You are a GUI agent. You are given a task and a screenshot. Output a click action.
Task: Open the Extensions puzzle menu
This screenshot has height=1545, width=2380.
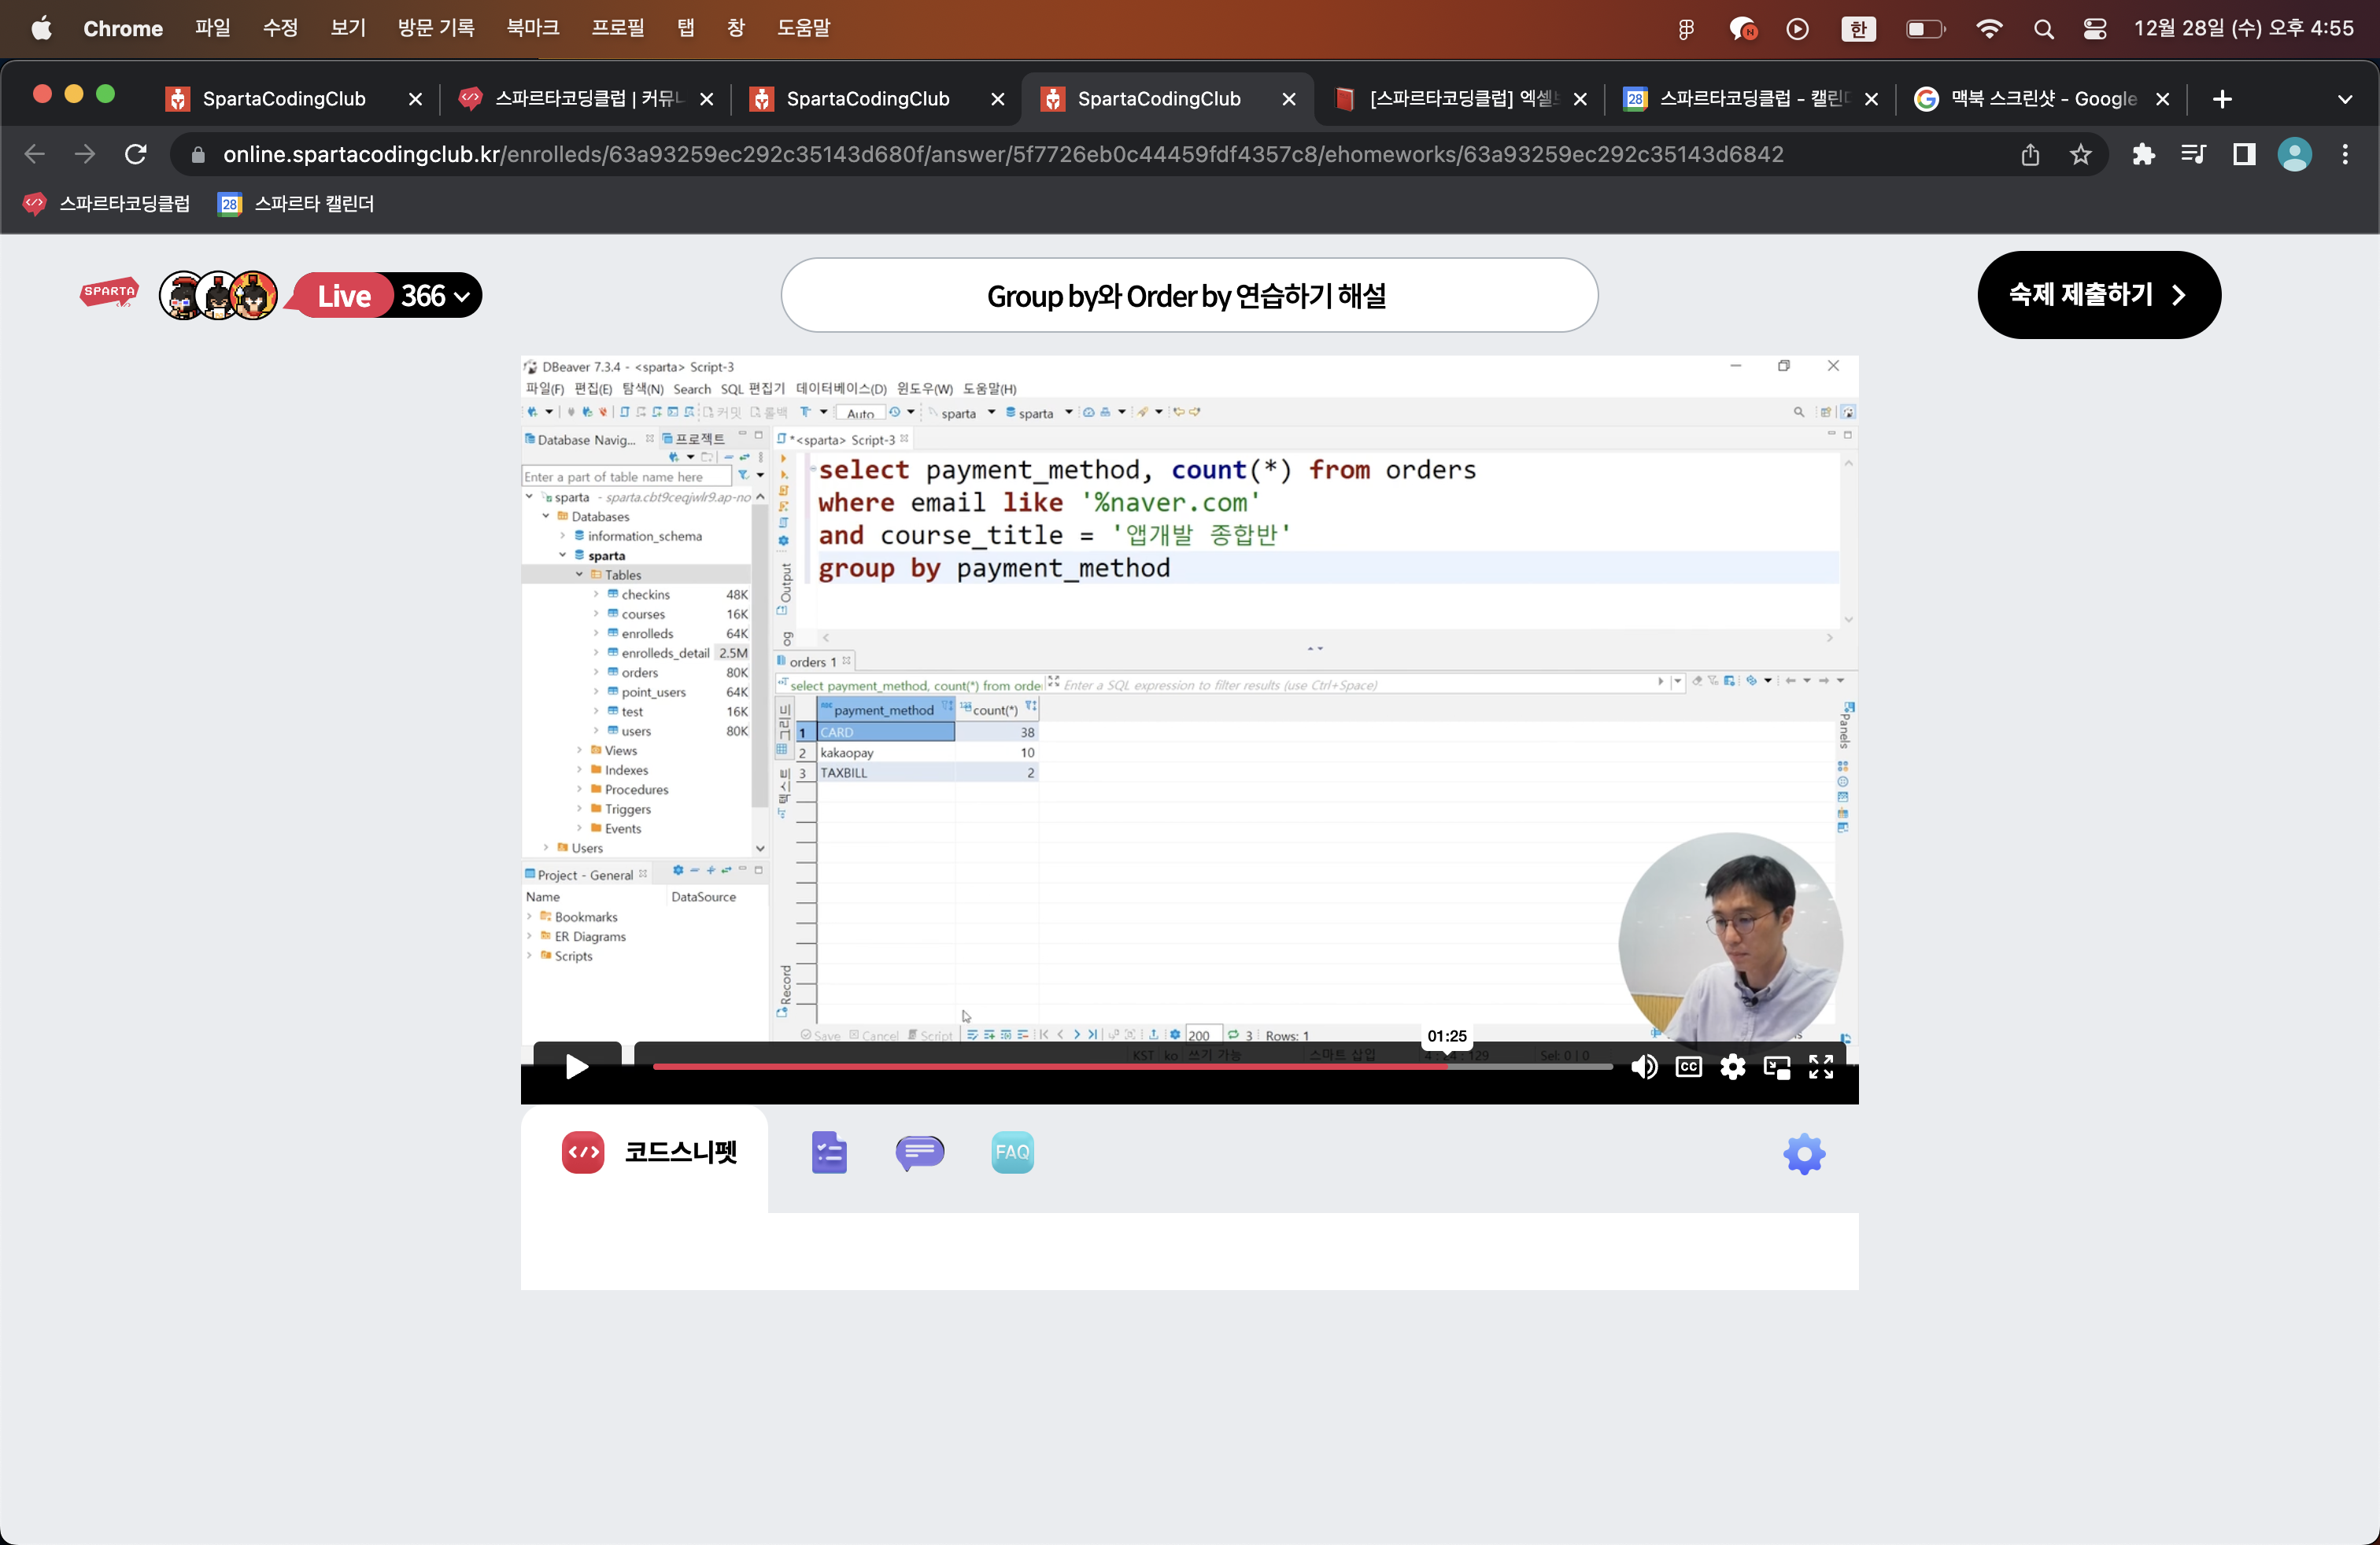(2143, 154)
